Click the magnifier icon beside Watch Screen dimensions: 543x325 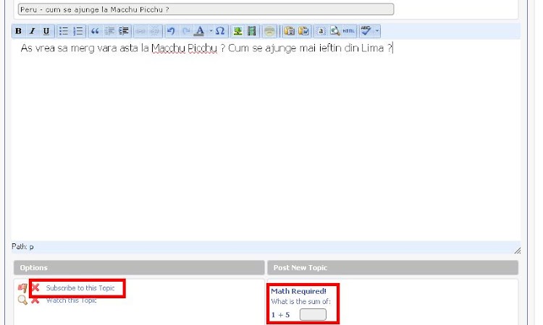tap(22, 300)
